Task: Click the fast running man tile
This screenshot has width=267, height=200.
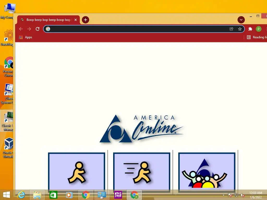Action: pos(142,172)
